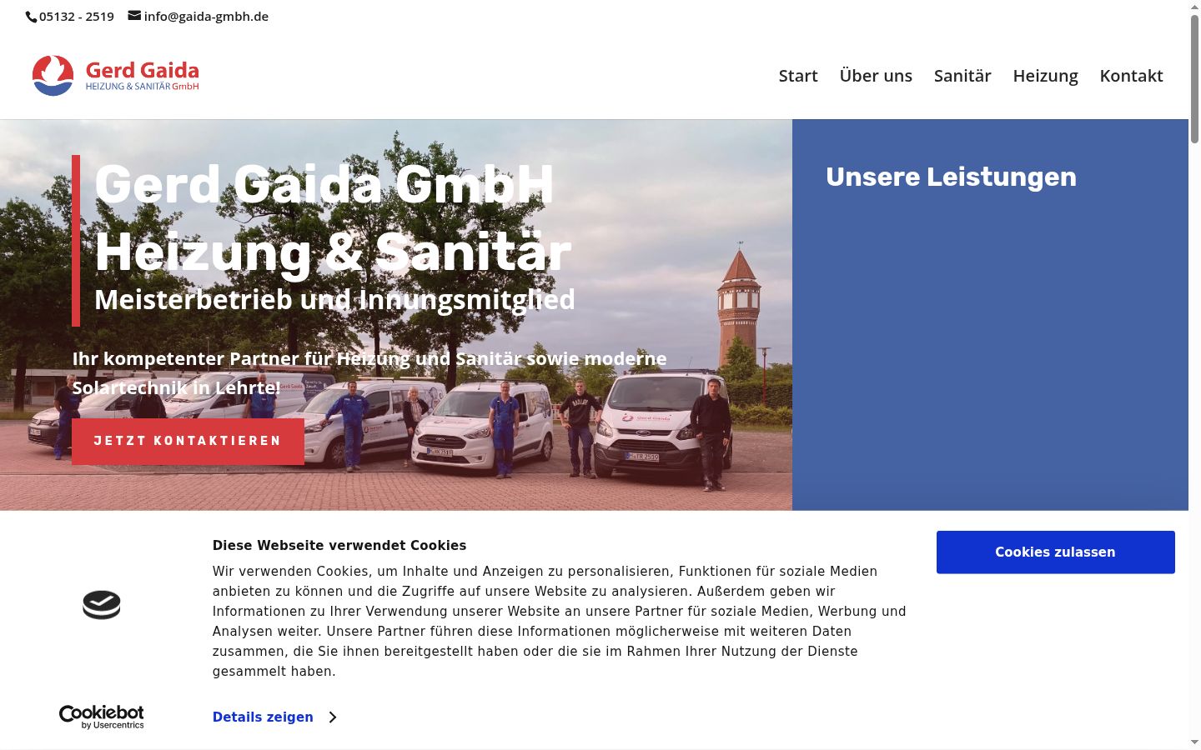Click the Cookiebot checkmark icon
The image size is (1201, 750).
(102, 604)
